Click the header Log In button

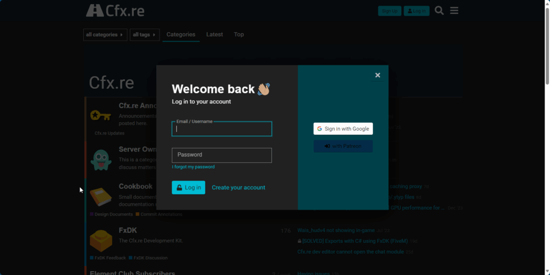pyautogui.click(x=417, y=11)
